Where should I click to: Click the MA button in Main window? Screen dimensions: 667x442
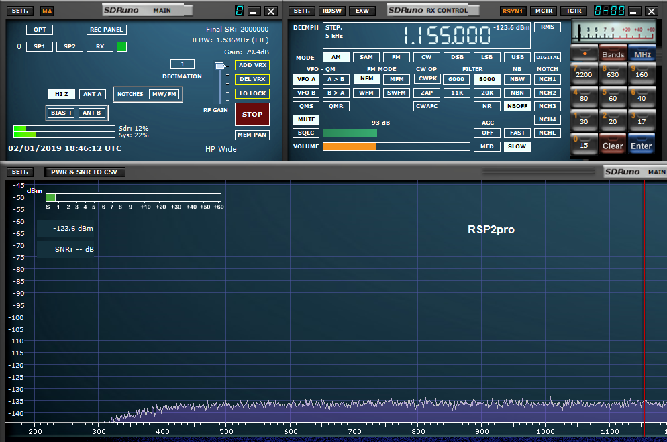[x=47, y=11]
